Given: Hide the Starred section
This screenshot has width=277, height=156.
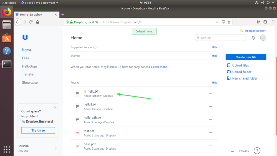Looking at the screenshot, I should tap(215, 56).
